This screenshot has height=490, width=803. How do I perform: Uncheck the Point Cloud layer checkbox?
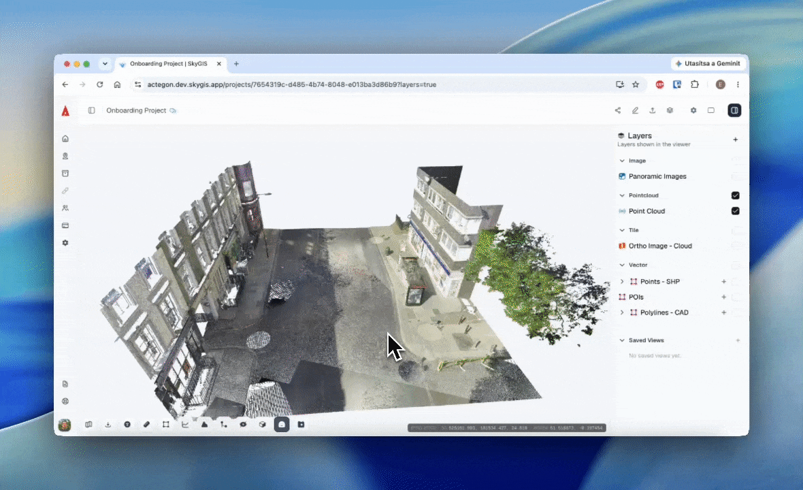pyautogui.click(x=736, y=211)
